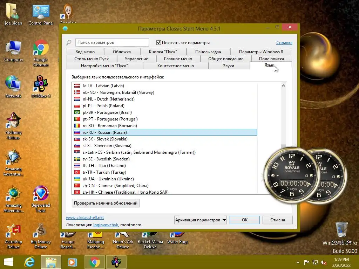The height and width of the screenshot is (269, 359).
Task: Switch to DOSBox on the taskbar
Action: coord(116,262)
